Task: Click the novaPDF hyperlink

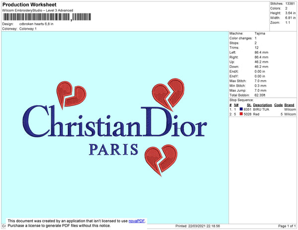Action: (137, 221)
